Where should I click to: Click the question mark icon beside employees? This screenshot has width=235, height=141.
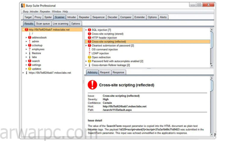(30, 49)
